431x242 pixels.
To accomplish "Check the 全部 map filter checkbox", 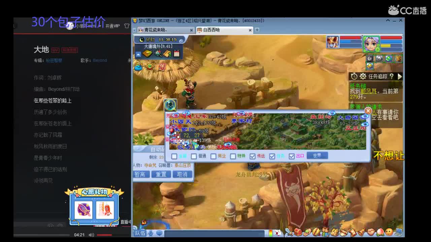I will coord(174,156).
